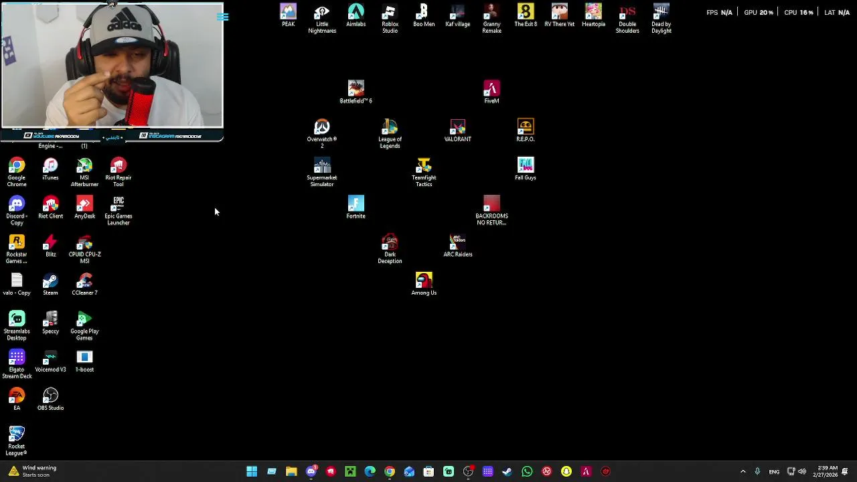Screen dimensions: 857x482
Task: Open Discord from the taskbar
Action: (x=311, y=471)
